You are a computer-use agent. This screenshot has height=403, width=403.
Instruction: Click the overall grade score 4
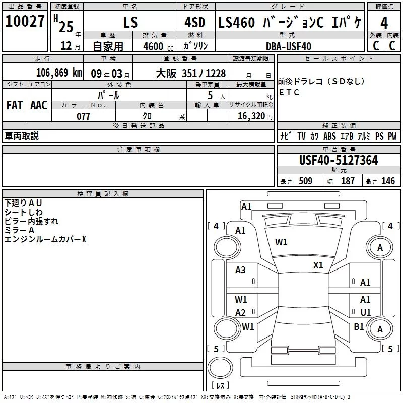point(384,23)
